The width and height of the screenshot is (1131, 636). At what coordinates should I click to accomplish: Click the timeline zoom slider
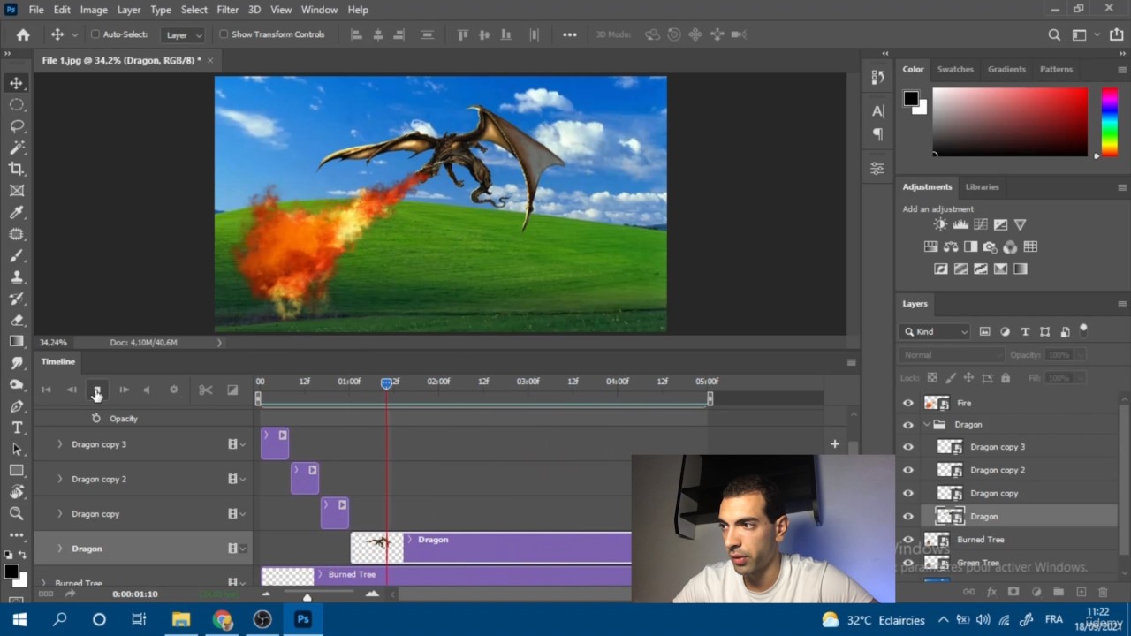(307, 597)
